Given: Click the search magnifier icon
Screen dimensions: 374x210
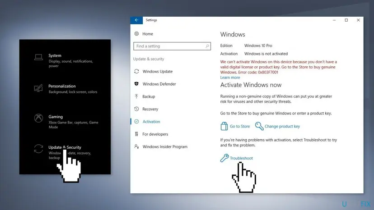Looking at the screenshot, I should point(207,46).
